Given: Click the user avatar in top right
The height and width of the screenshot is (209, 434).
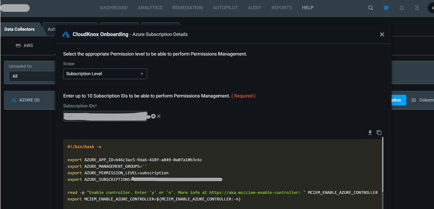Looking at the screenshot, I should point(431,8).
